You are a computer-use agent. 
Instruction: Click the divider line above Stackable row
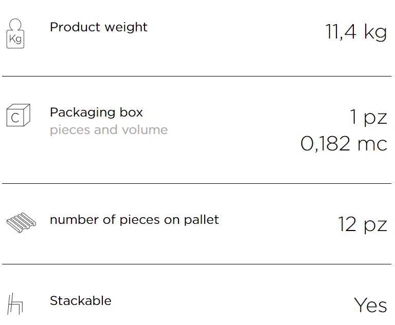(x=197, y=264)
